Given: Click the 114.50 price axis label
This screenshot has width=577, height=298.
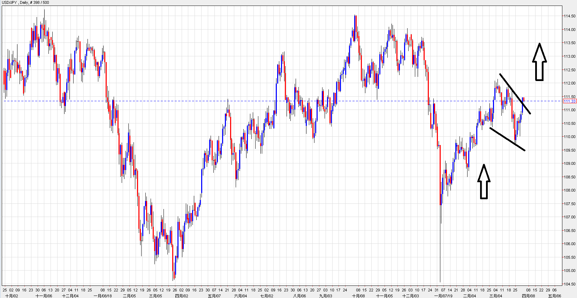Looking at the screenshot, I should (x=569, y=16).
